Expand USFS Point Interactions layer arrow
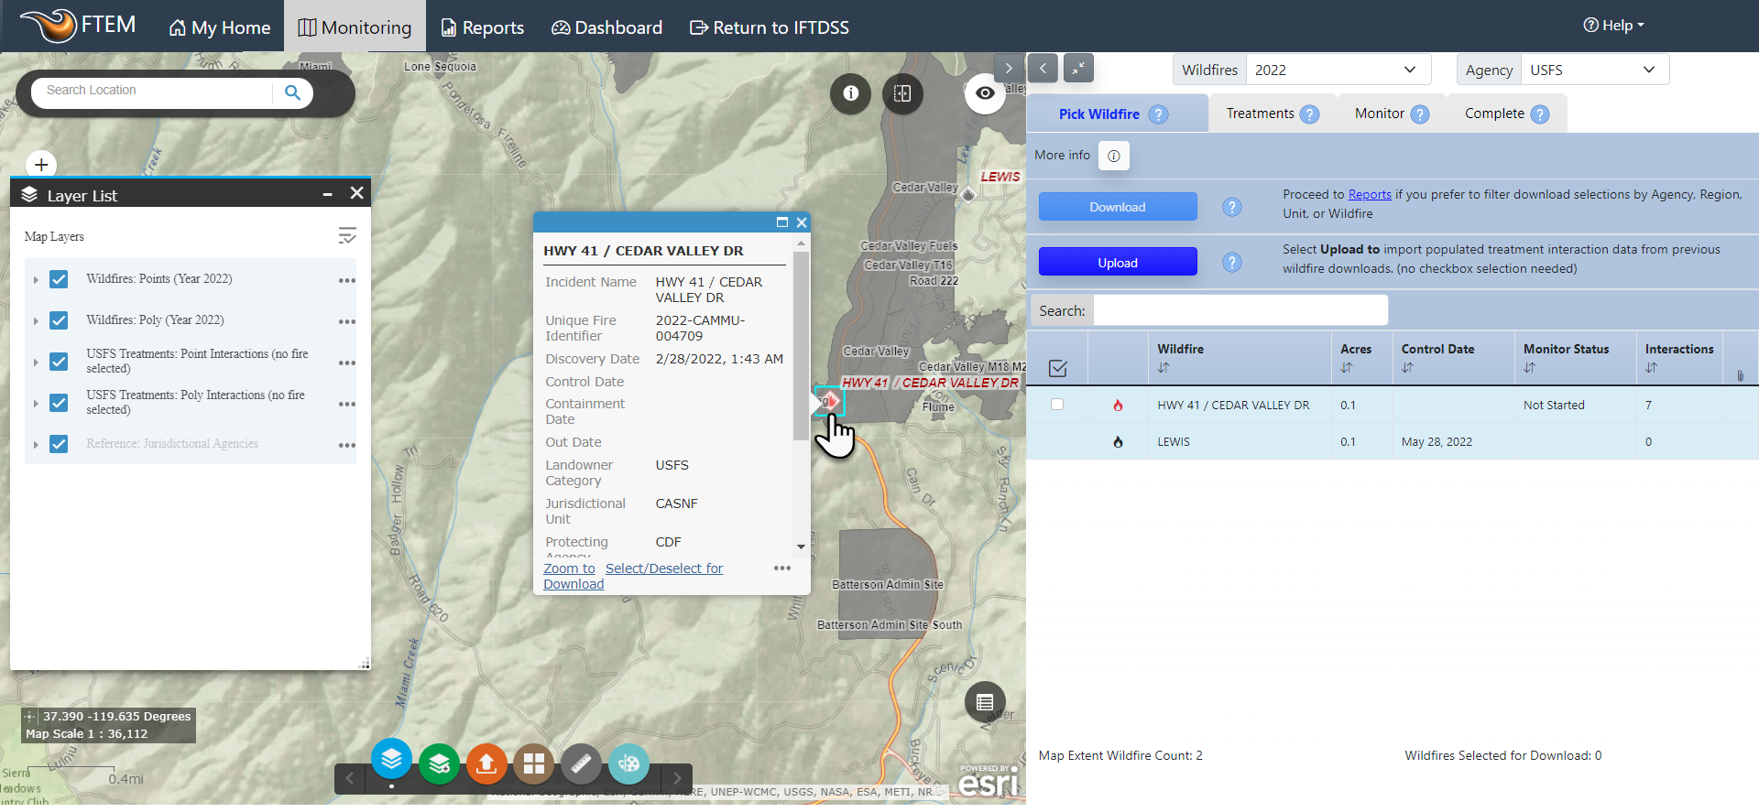Image resolution: width=1759 pixels, height=812 pixels. click(36, 363)
